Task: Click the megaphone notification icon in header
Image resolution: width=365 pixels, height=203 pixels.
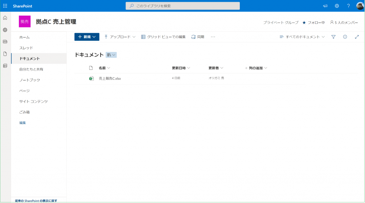Action: tap(325, 6)
